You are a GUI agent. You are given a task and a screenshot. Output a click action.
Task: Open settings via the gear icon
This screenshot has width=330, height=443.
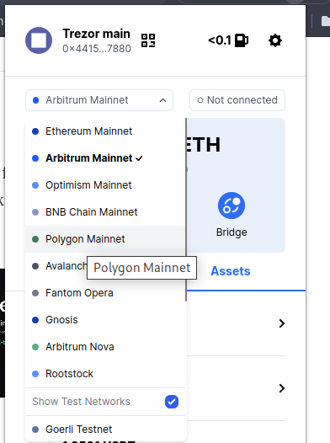pos(275,40)
